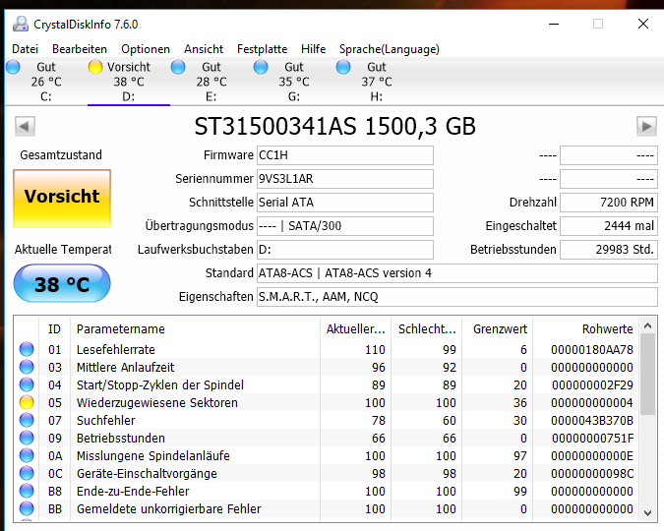Select drive H: health tab

pyautogui.click(x=377, y=82)
